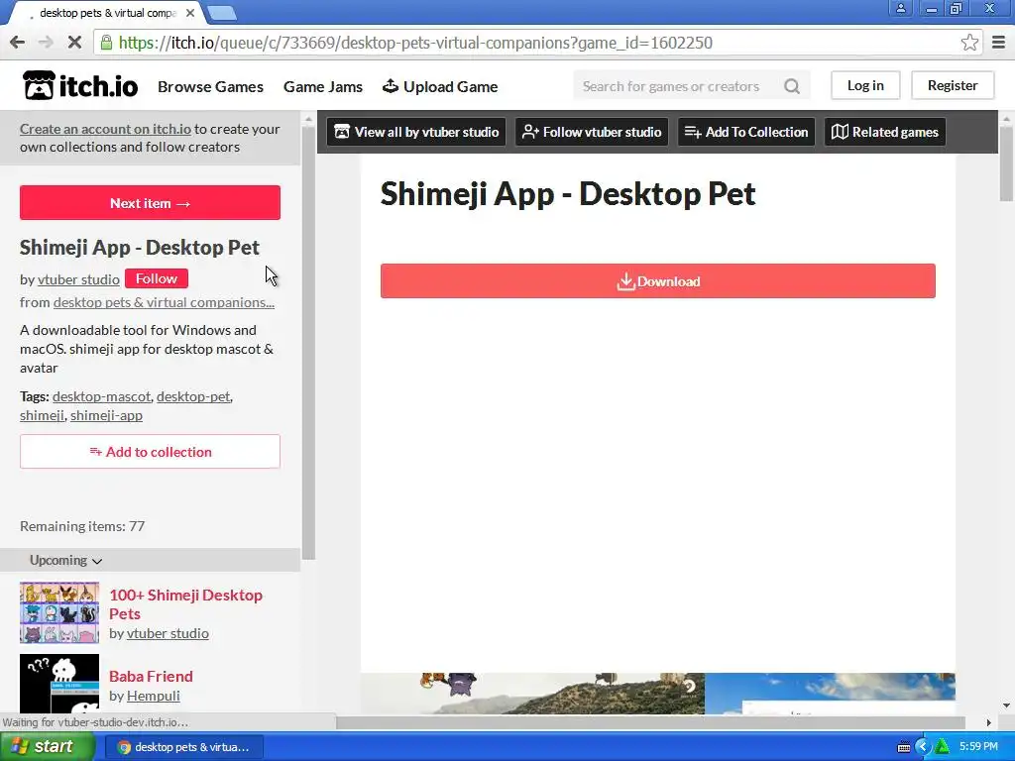Click the Register button
This screenshot has height=761, width=1015.
(953, 85)
